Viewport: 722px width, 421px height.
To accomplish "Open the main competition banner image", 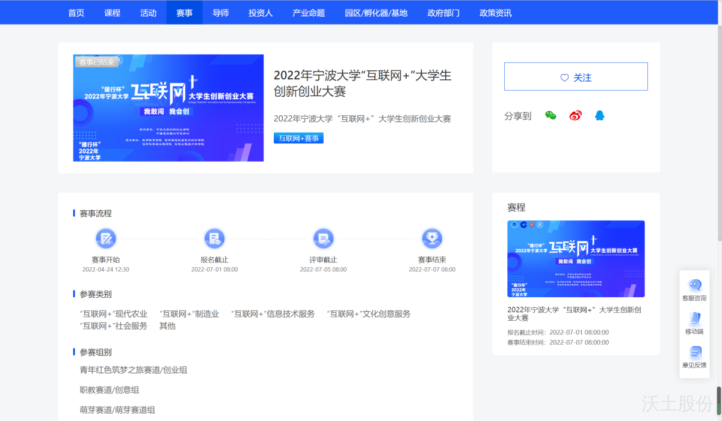I will (x=168, y=108).
